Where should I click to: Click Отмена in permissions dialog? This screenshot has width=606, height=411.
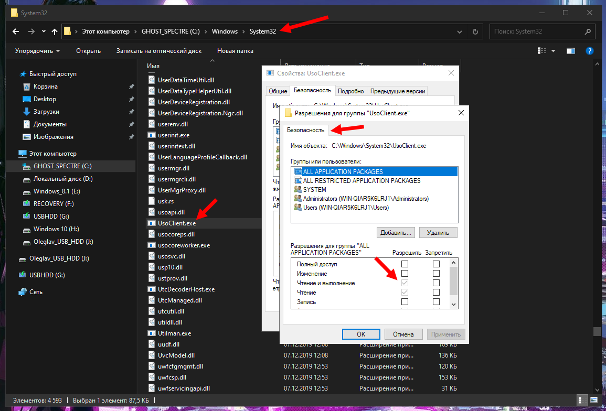[403, 334]
